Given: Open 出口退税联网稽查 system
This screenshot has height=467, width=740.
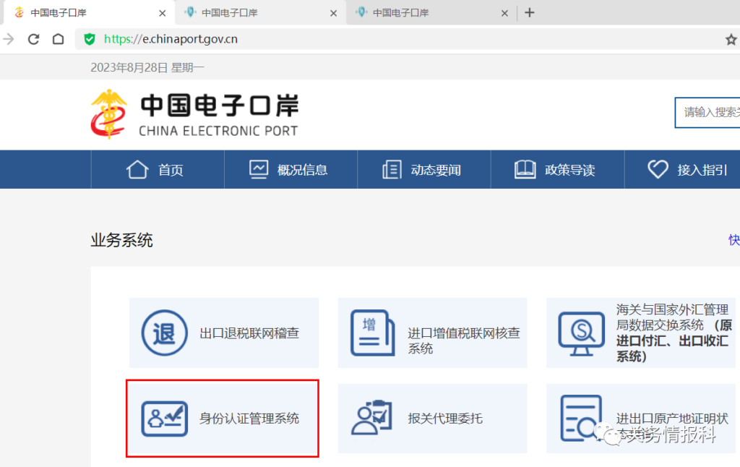Looking at the screenshot, I should (224, 333).
